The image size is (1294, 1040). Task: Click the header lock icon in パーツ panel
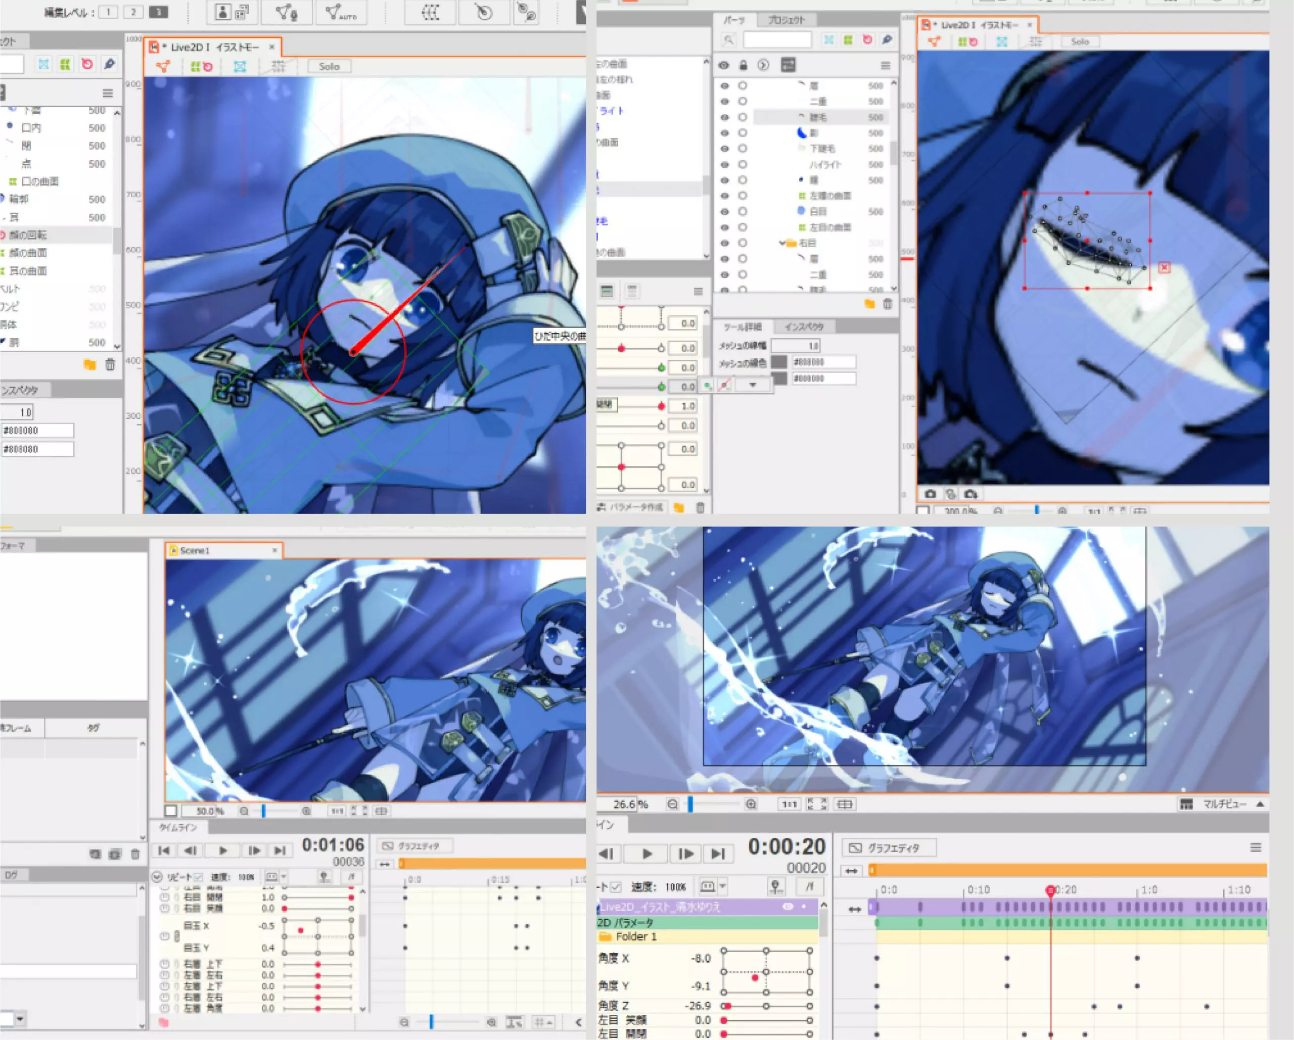pyautogui.click(x=743, y=65)
